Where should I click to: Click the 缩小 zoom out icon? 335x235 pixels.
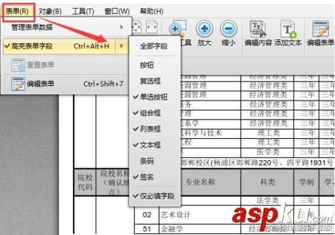pos(229,28)
